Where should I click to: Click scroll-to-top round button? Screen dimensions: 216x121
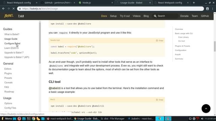[x=206, y=109]
